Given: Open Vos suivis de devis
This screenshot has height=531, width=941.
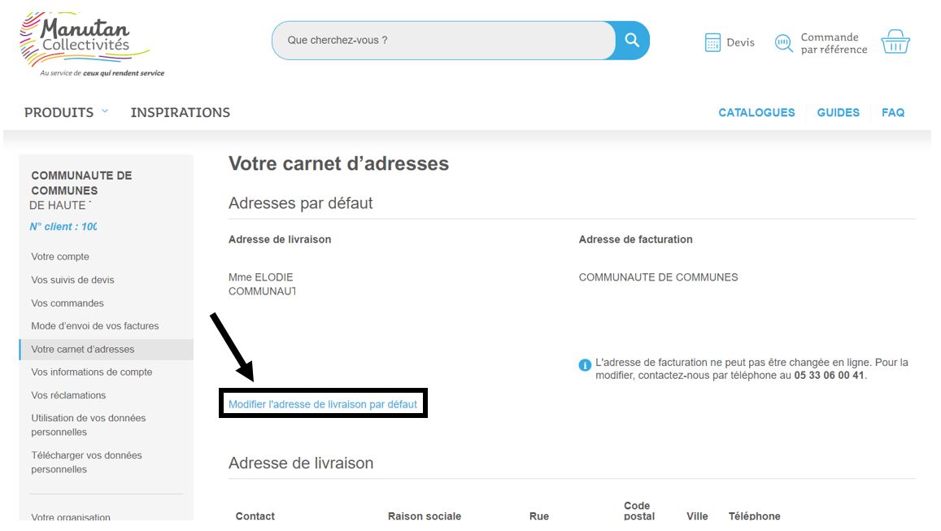Looking at the screenshot, I should (x=72, y=280).
